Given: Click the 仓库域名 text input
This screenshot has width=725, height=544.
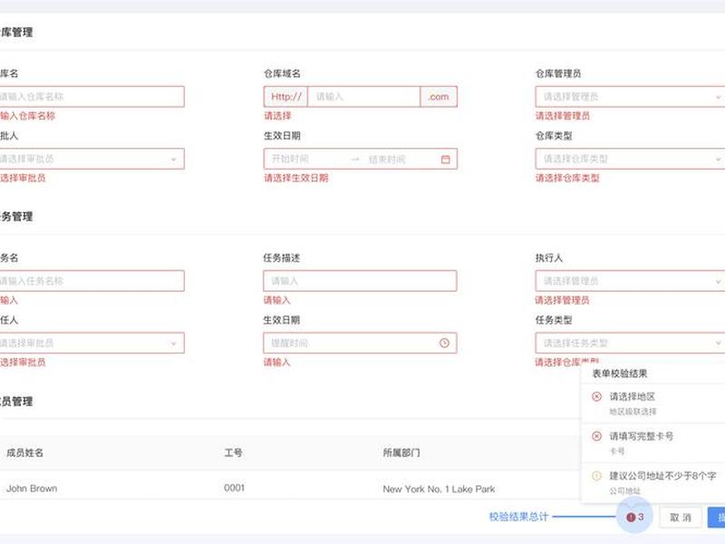Looking at the screenshot, I should tap(364, 97).
